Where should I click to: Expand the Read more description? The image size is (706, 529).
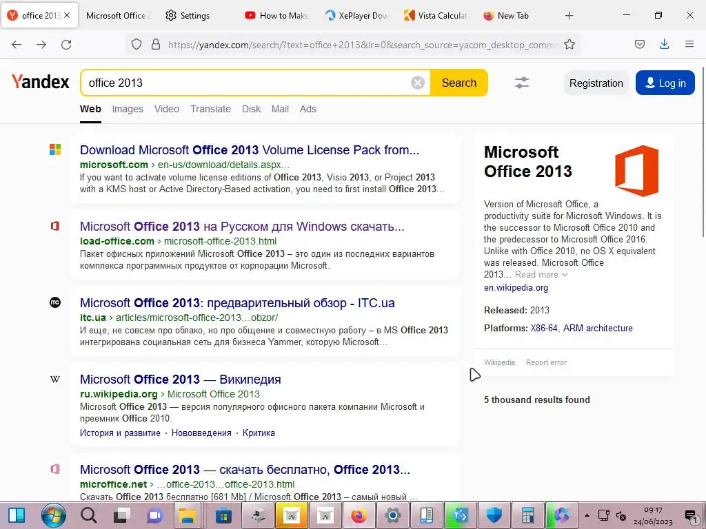click(541, 274)
